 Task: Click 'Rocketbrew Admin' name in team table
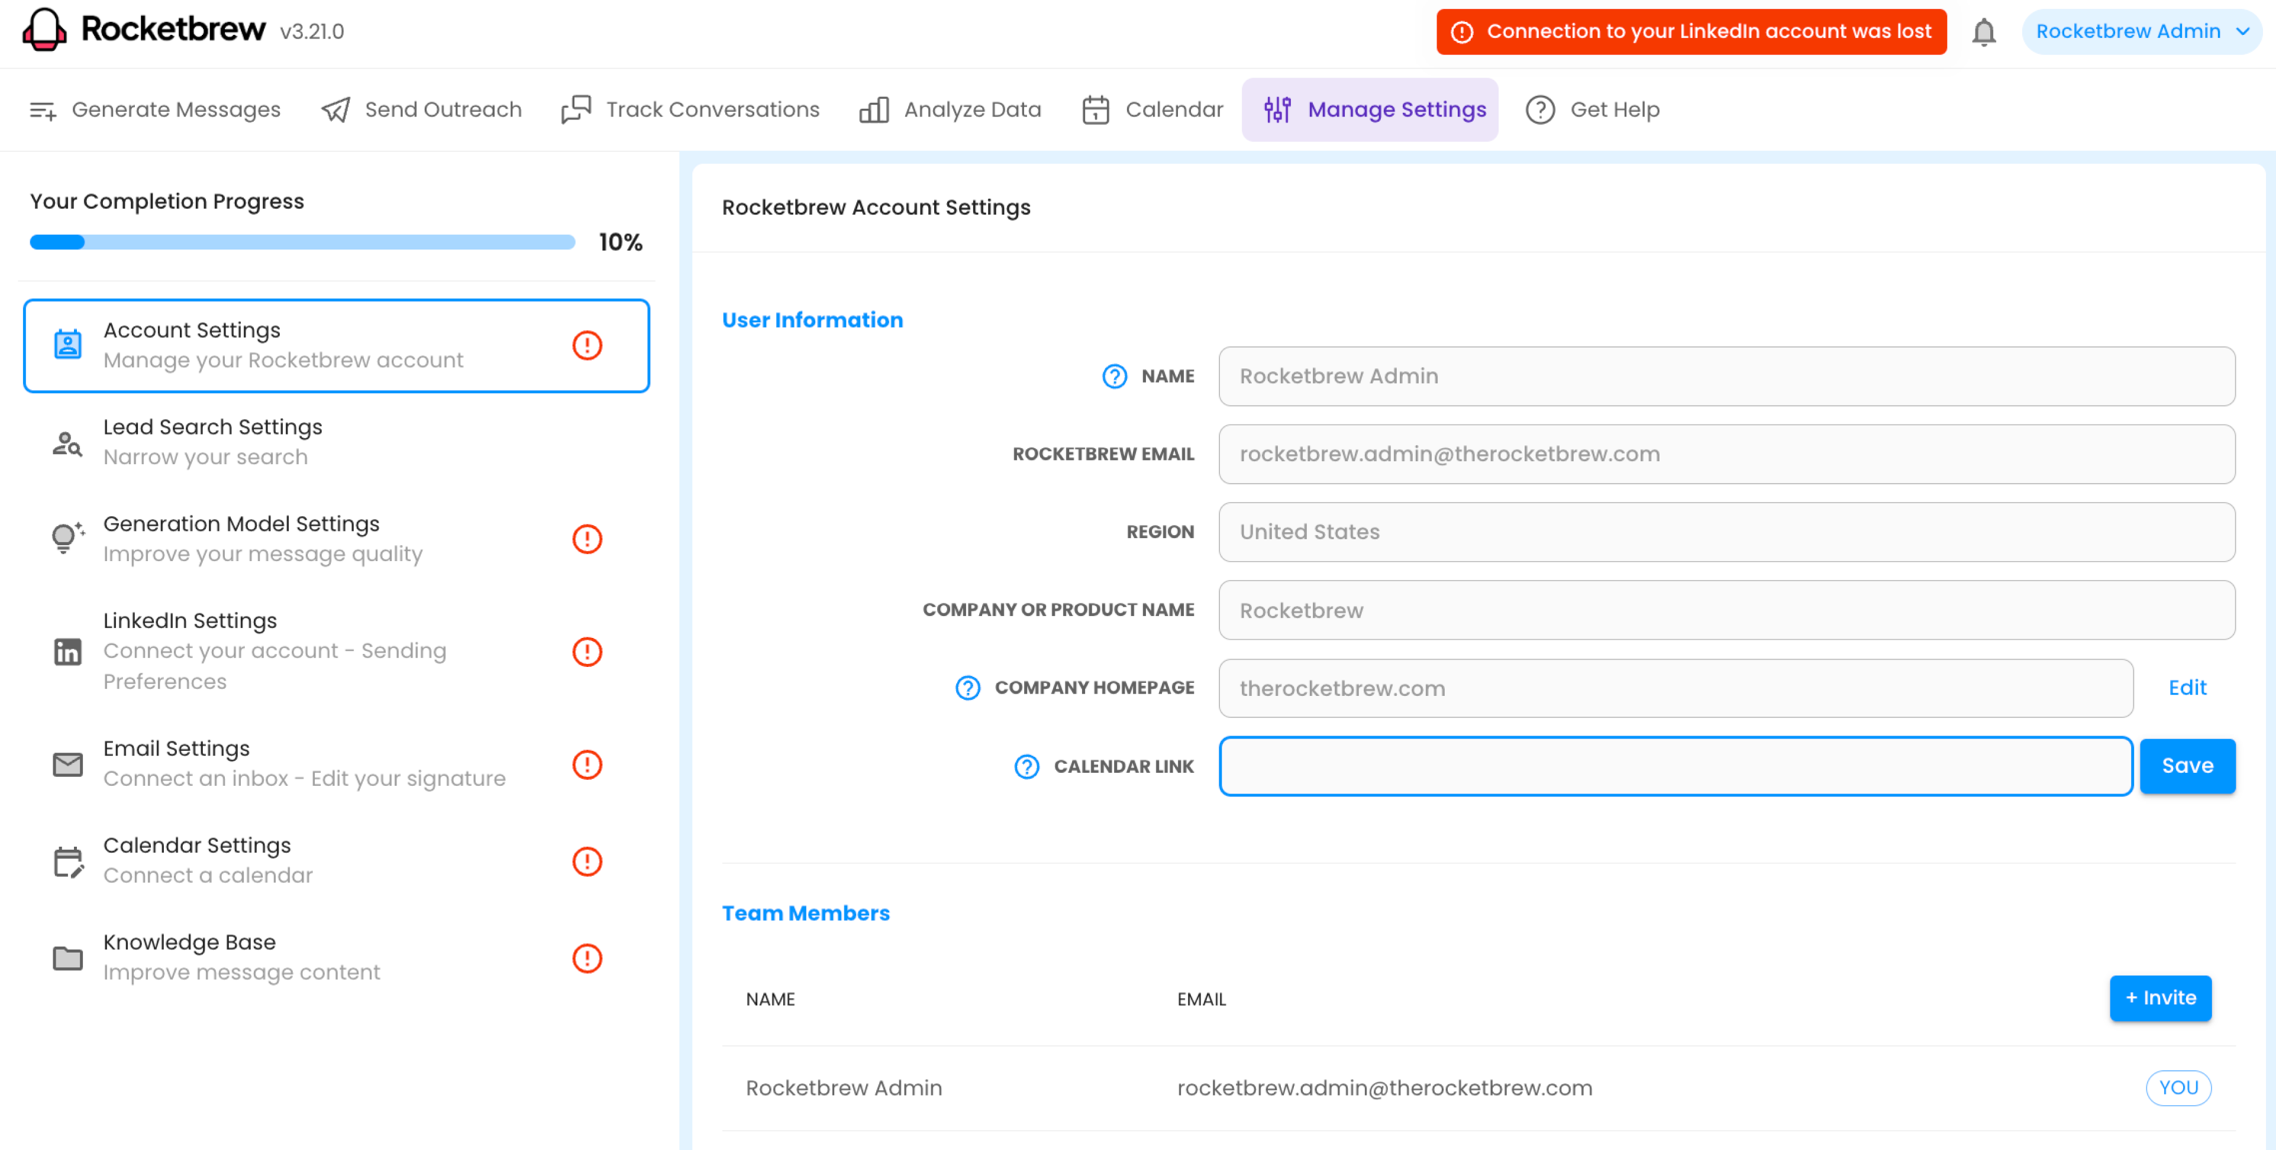click(844, 1088)
